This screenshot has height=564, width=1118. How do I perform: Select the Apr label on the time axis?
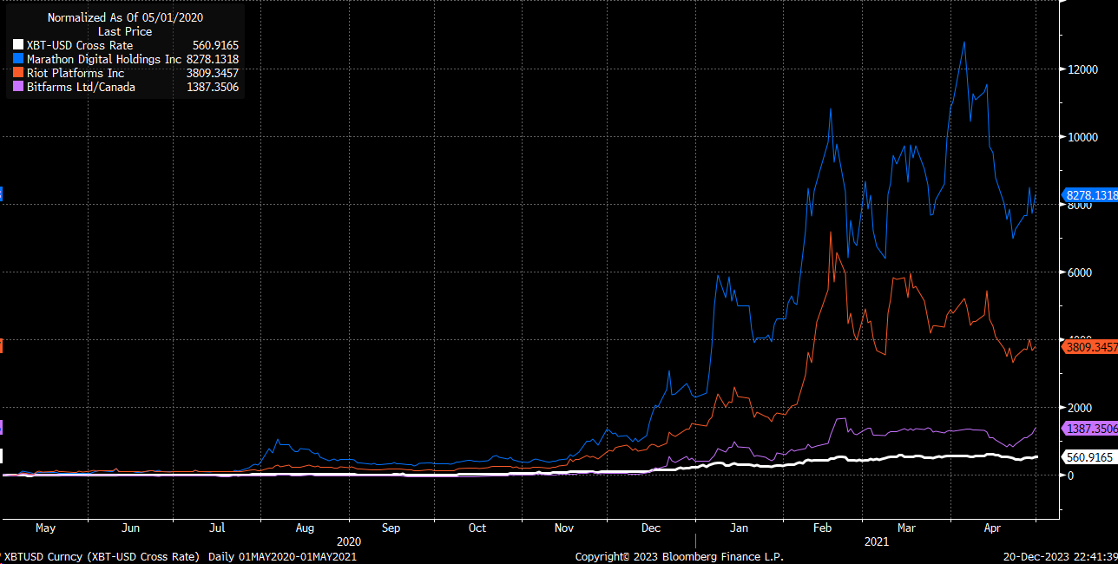coord(993,528)
